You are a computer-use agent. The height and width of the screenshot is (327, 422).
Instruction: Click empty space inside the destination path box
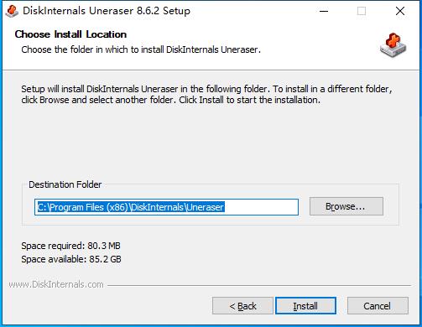[x=262, y=207]
